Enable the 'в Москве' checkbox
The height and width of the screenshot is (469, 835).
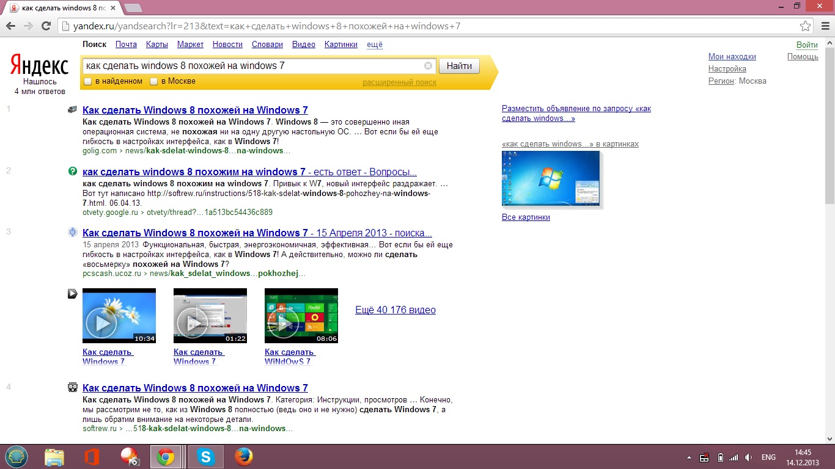[x=154, y=81]
